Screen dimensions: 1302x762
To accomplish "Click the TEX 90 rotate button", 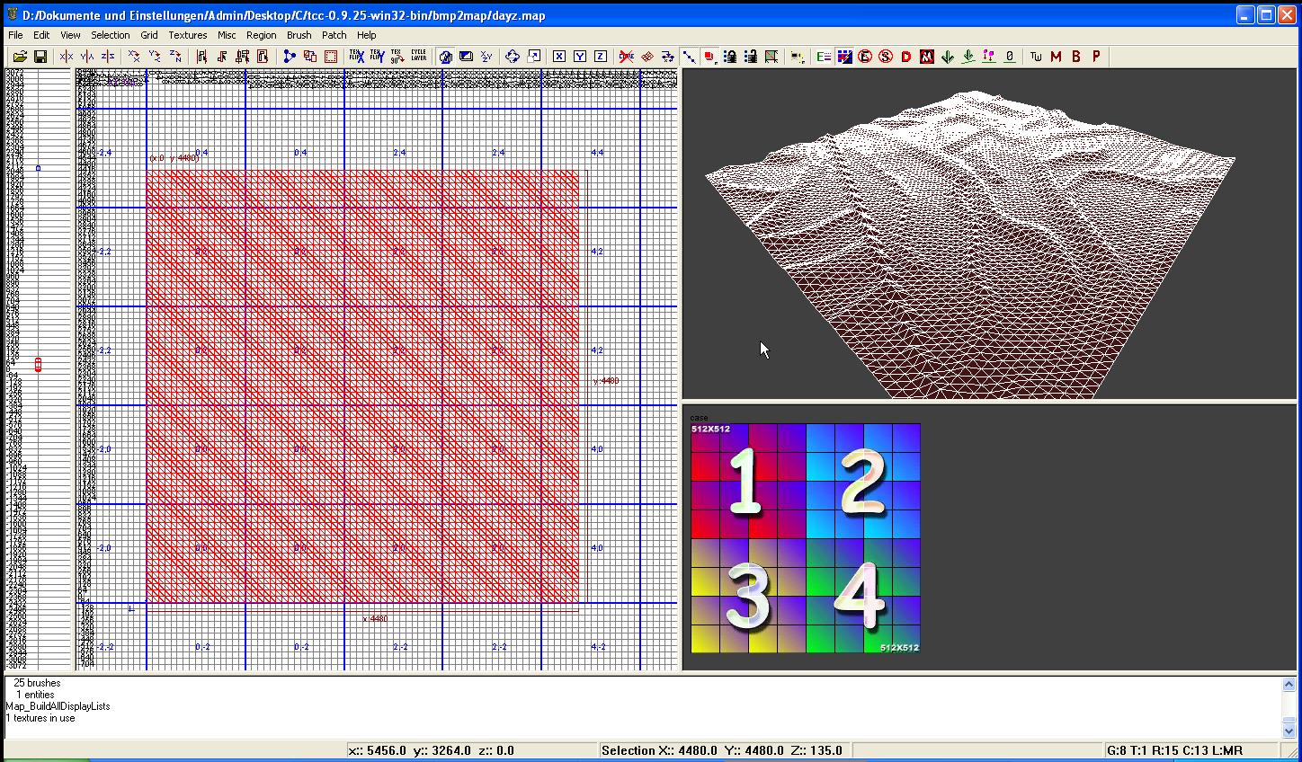I will [x=397, y=57].
